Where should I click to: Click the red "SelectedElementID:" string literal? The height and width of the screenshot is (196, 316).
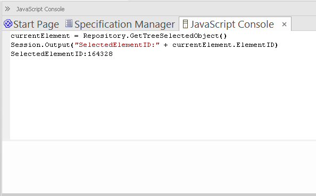point(117,45)
